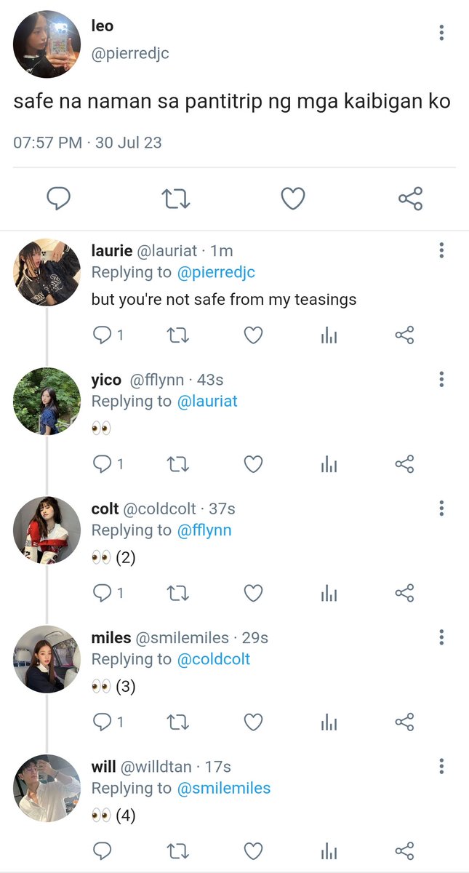Retweet leo's main tweet
This screenshot has height=873, width=469.
175,199
